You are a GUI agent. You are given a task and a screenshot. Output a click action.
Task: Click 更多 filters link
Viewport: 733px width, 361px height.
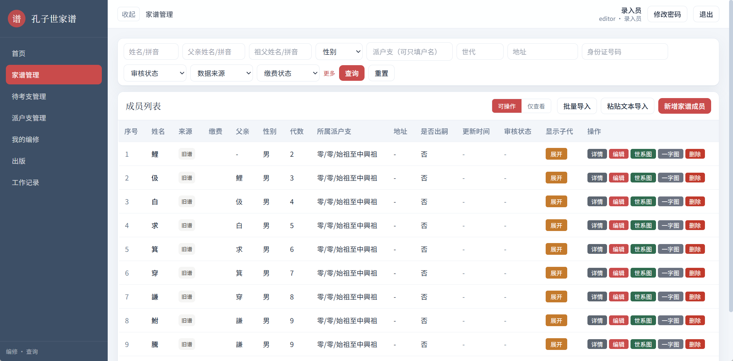pos(329,73)
